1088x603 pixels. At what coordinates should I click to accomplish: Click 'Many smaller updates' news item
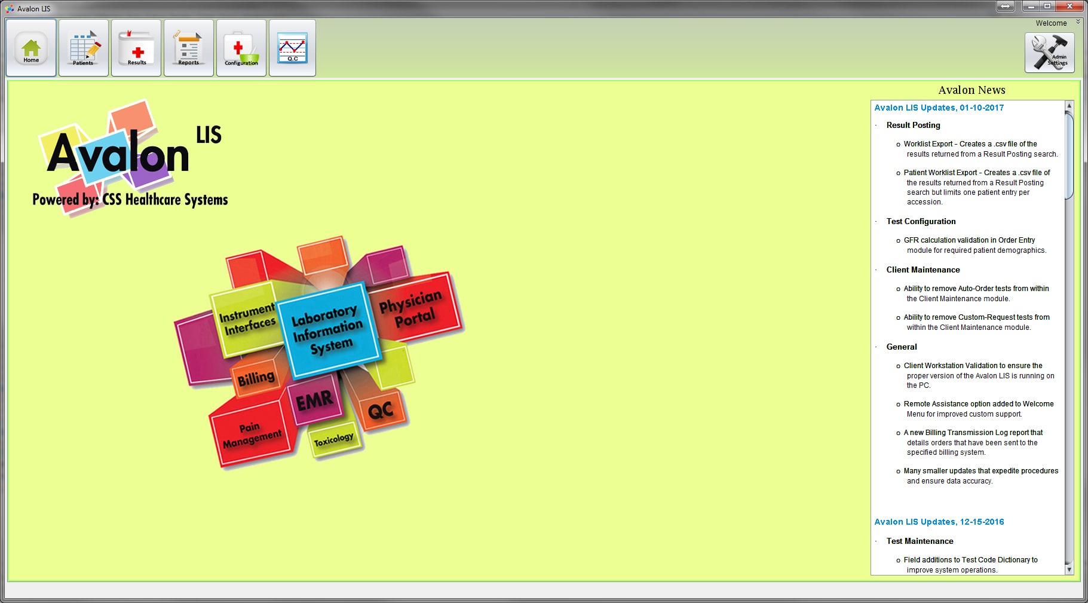pyautogui.click(x=977, y=476)
